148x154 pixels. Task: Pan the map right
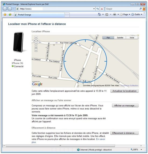click(x=38, y=41)
